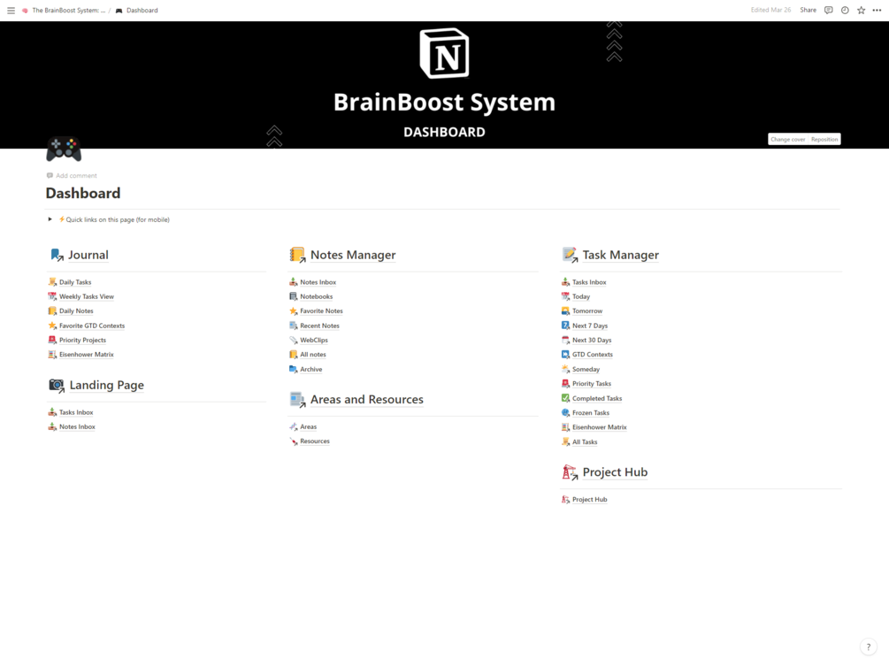Open the Journal heading link
This screenshot has height=667, width=889.
(88, 256)
